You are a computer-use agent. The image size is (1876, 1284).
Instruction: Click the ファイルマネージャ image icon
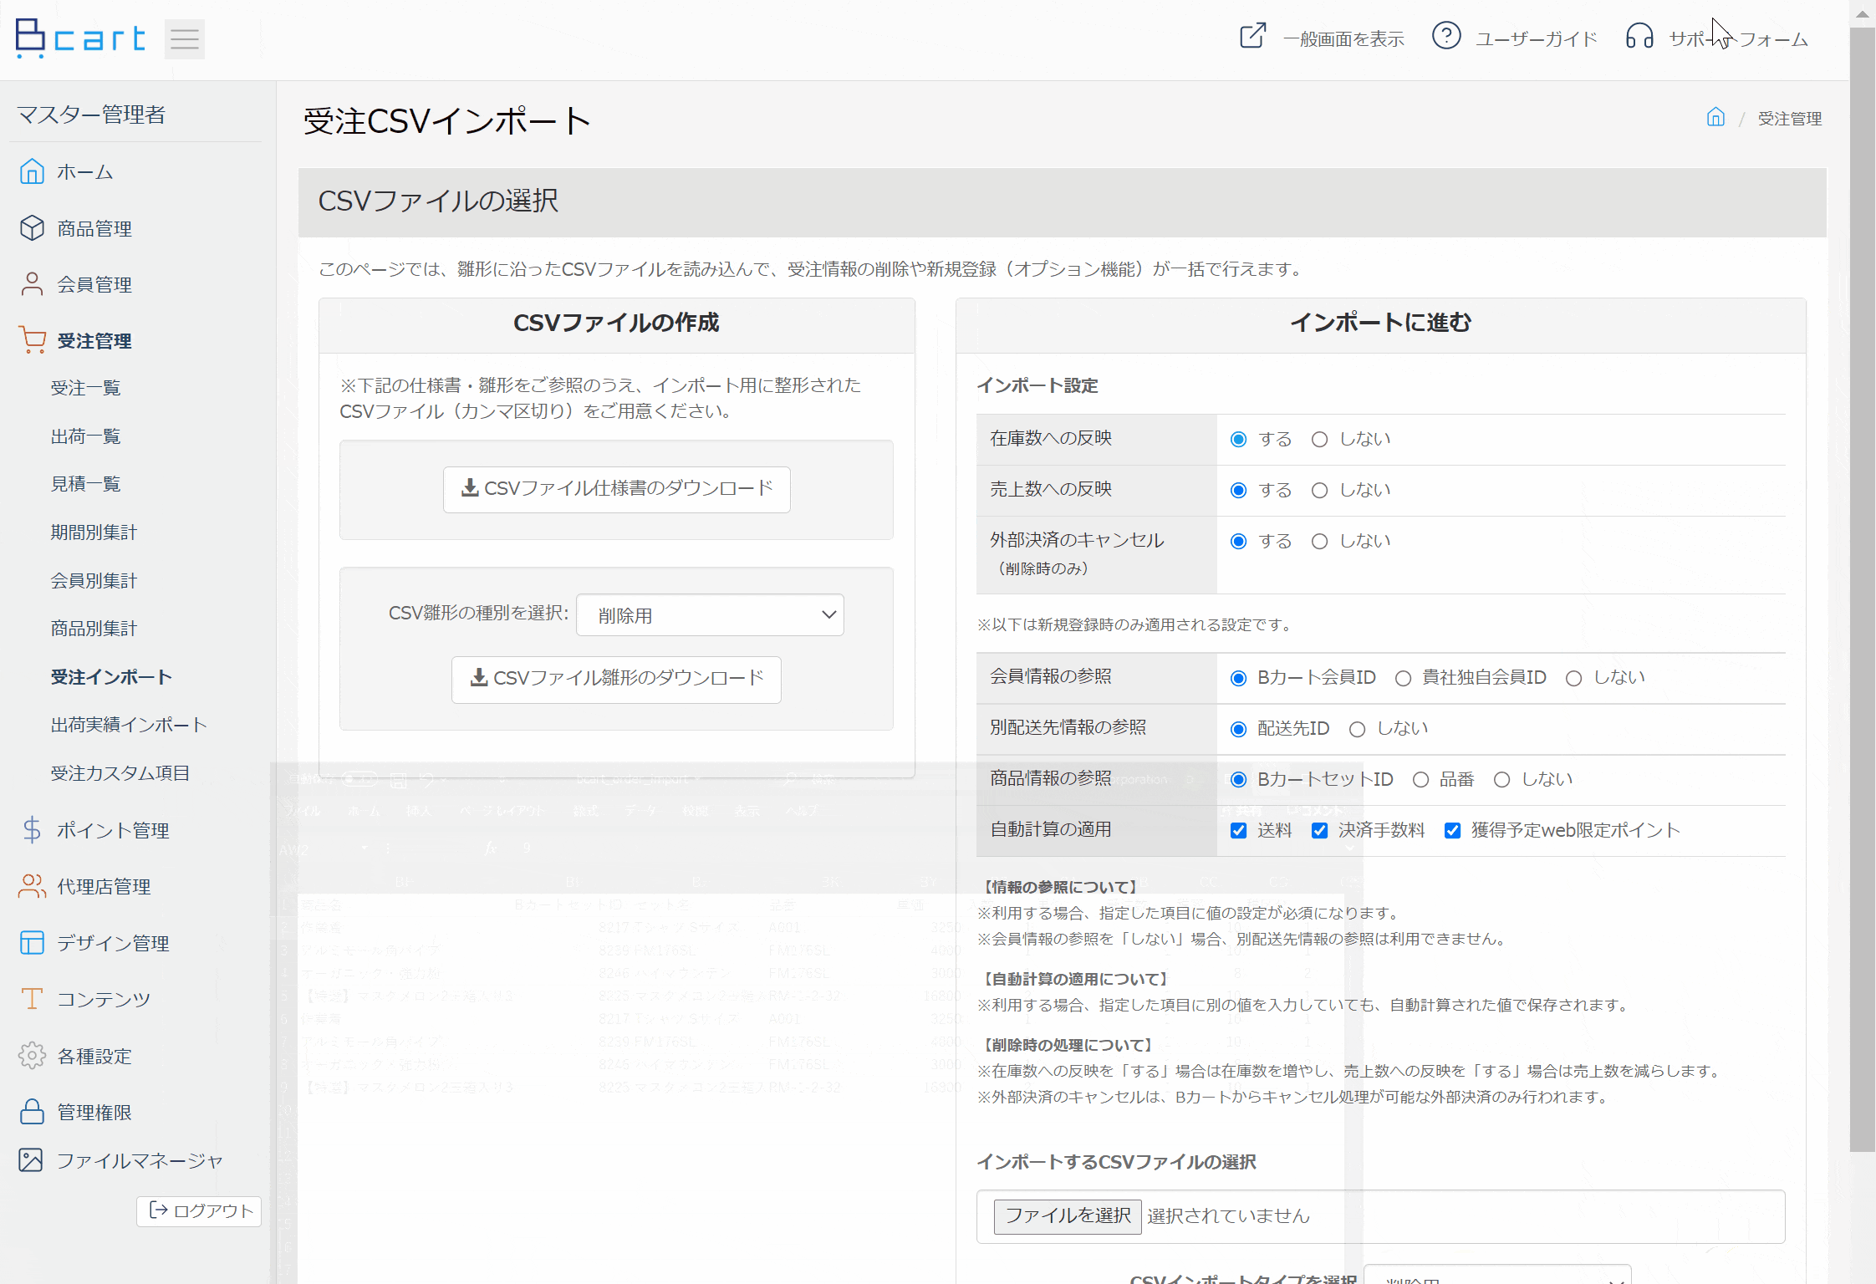coord(32,1160)
